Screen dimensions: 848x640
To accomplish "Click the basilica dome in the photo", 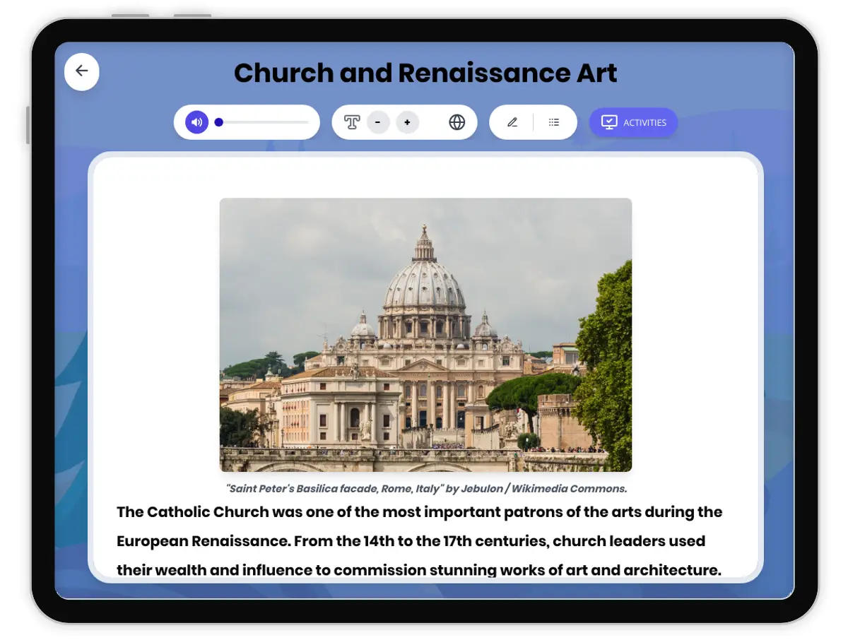I will click(x=424, y=279).
